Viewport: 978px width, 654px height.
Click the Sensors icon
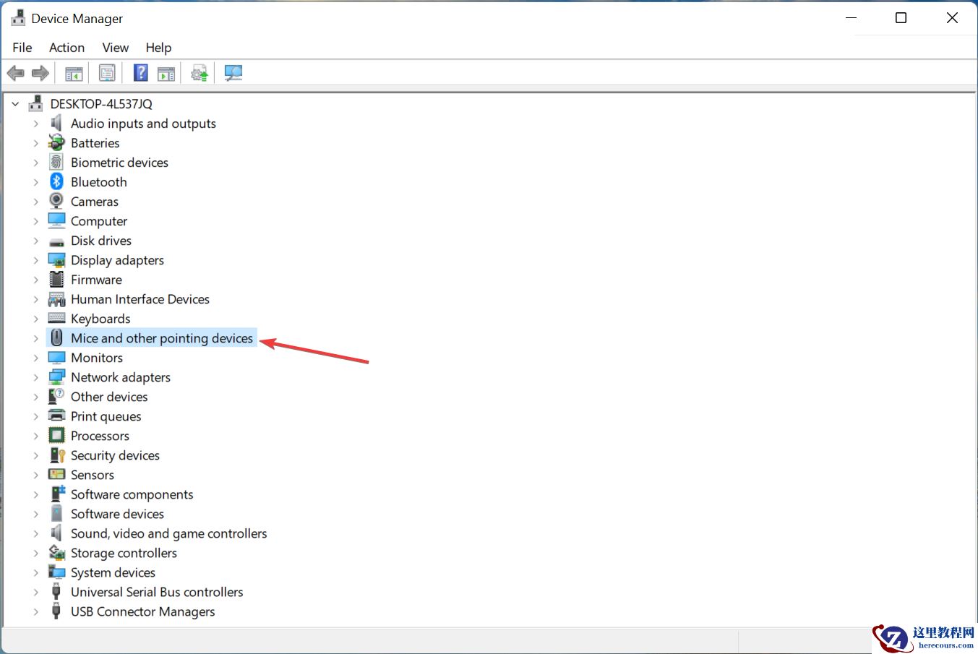[56, 475]
